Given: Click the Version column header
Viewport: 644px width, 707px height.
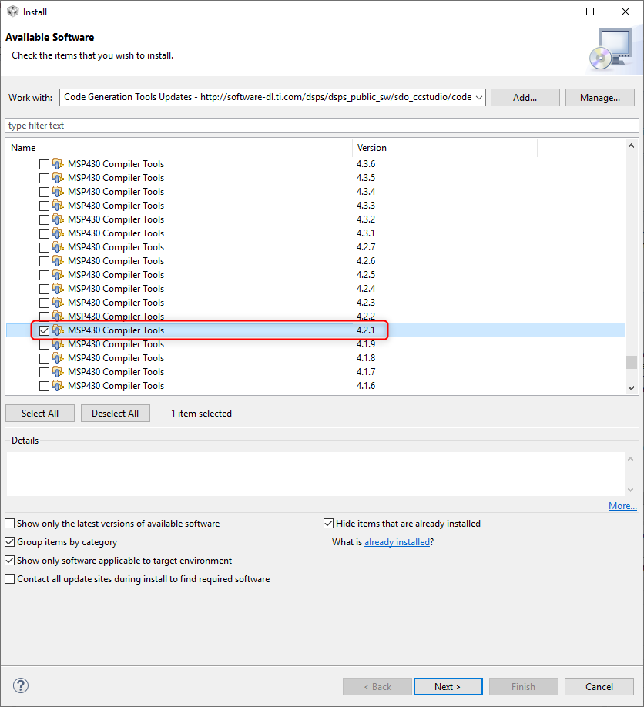Looking at the screenshot, I should tap(371, 147).
